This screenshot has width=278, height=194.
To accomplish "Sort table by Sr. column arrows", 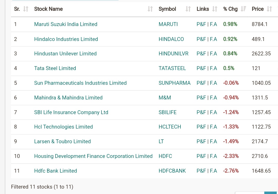I will tap(26, 9).
